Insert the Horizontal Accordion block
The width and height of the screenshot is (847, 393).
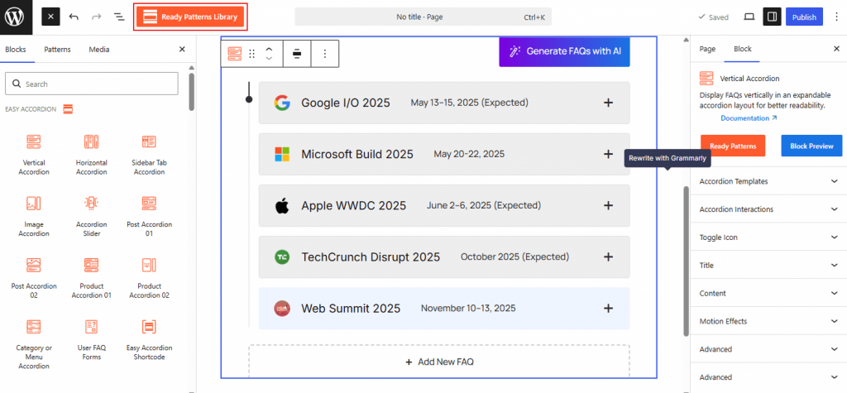(91, 142)
